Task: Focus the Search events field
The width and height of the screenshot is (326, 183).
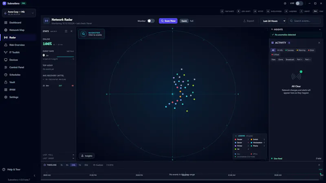Action: [304, 21]
